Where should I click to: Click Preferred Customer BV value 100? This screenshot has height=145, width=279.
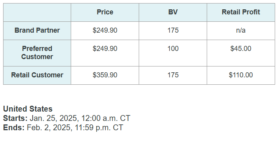173,49
